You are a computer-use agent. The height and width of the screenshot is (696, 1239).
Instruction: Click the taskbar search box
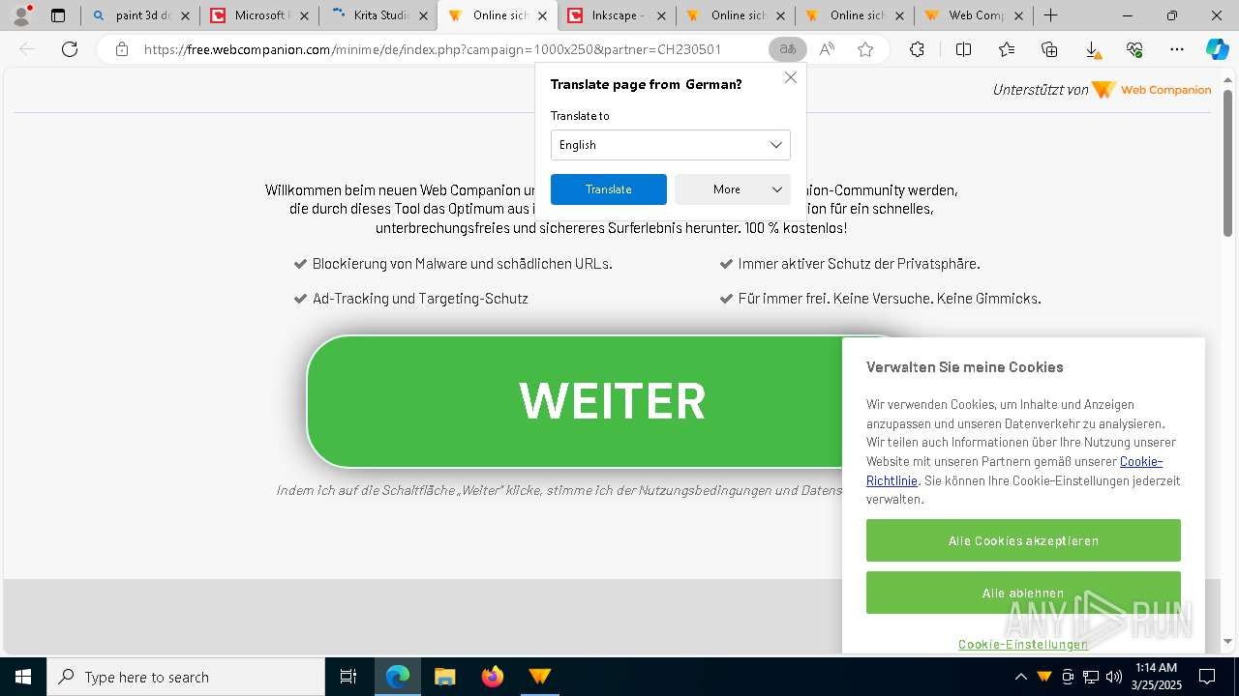point(186,677)
